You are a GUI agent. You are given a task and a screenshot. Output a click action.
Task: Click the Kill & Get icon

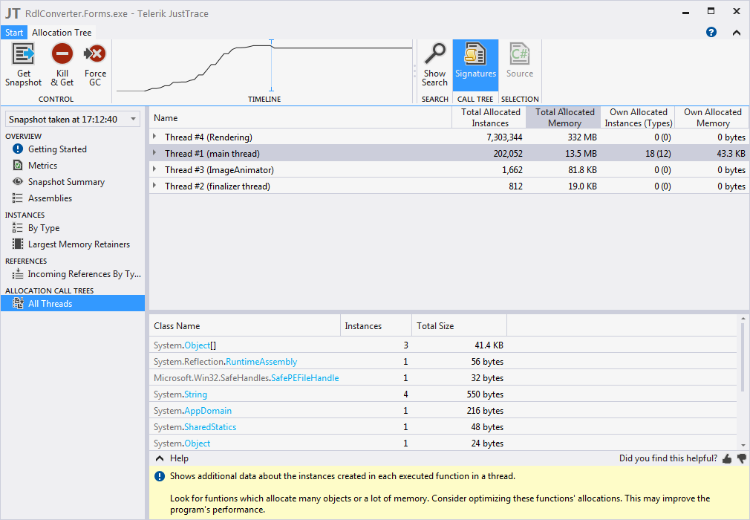[62, 53]
